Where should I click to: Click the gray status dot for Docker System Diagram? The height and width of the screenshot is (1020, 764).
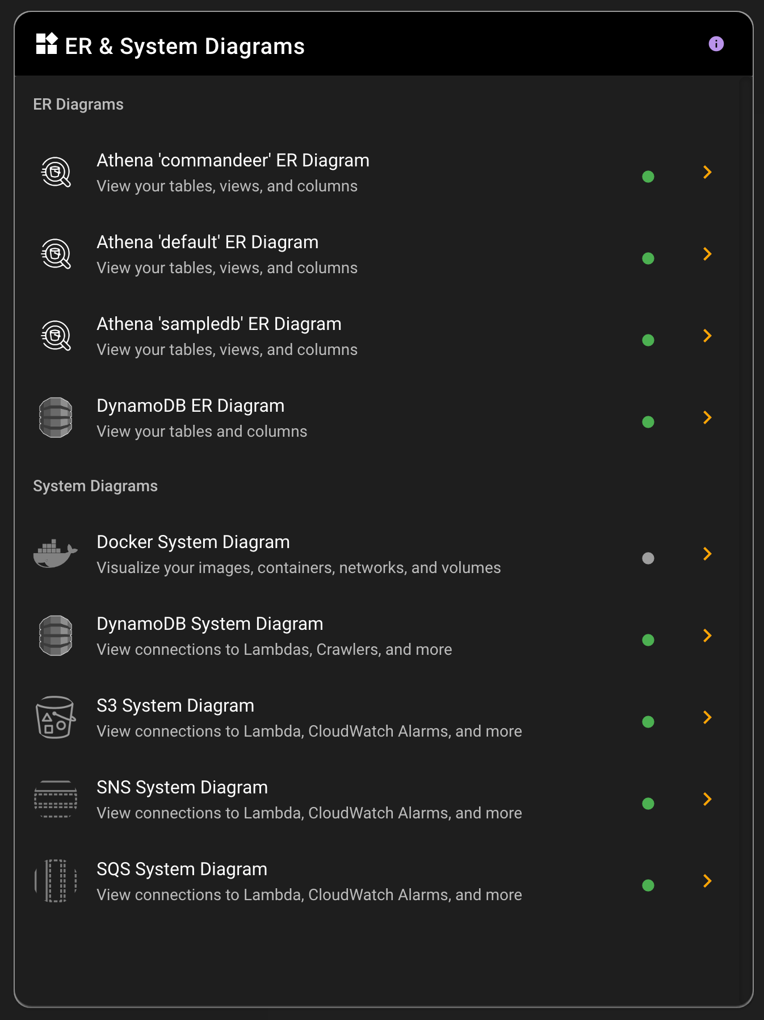pos(648,558)
